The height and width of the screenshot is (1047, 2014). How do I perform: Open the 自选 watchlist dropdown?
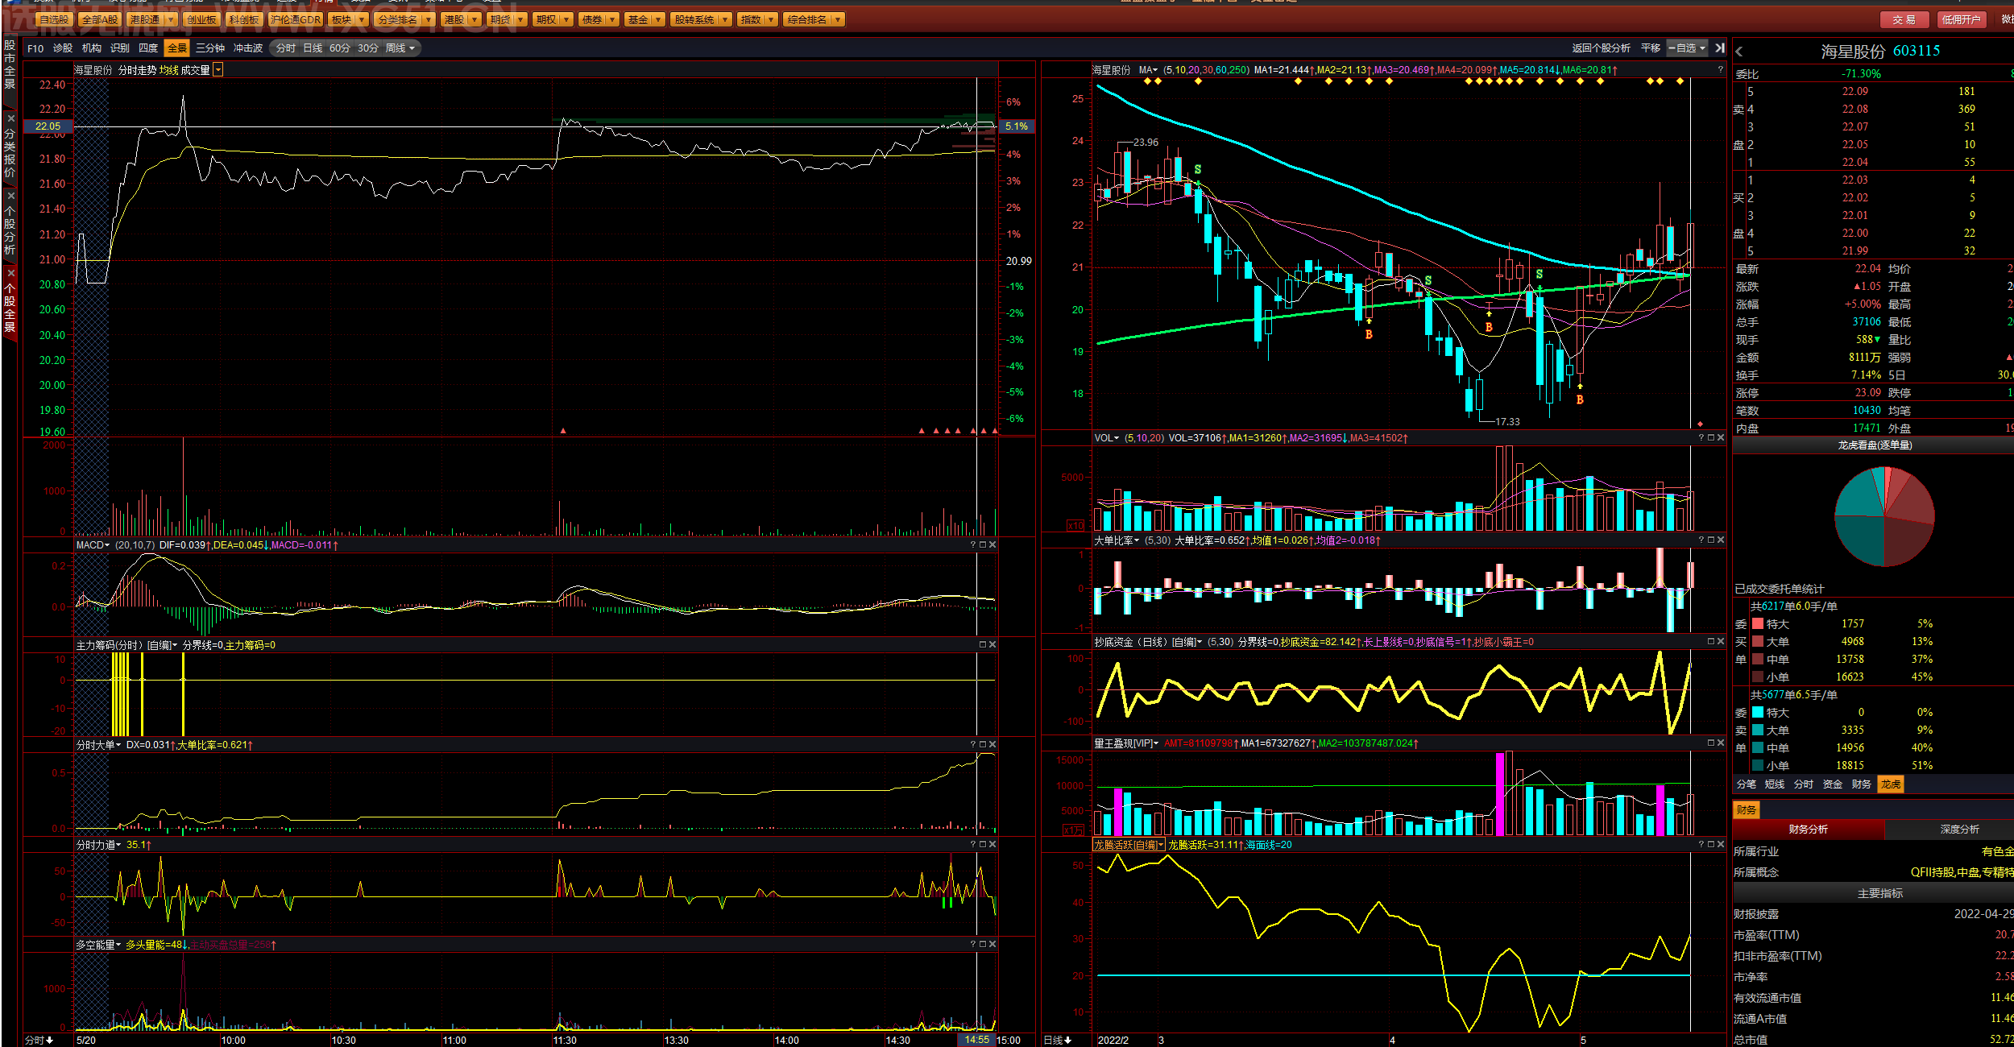pos(1688,48)
